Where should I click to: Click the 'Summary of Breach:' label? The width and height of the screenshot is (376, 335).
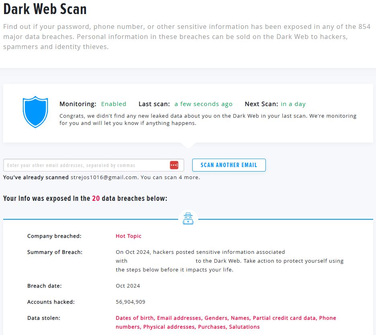click(x=55, y=252)
